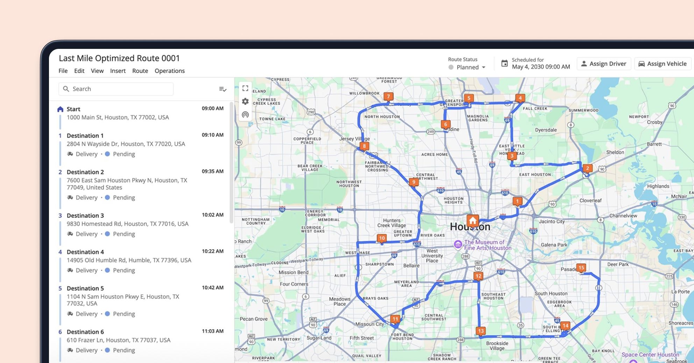Click Destination 4 Pending status dot
The height and width of the screenshot is (363, 694).
pyautogui.click(x=107, y=270)
